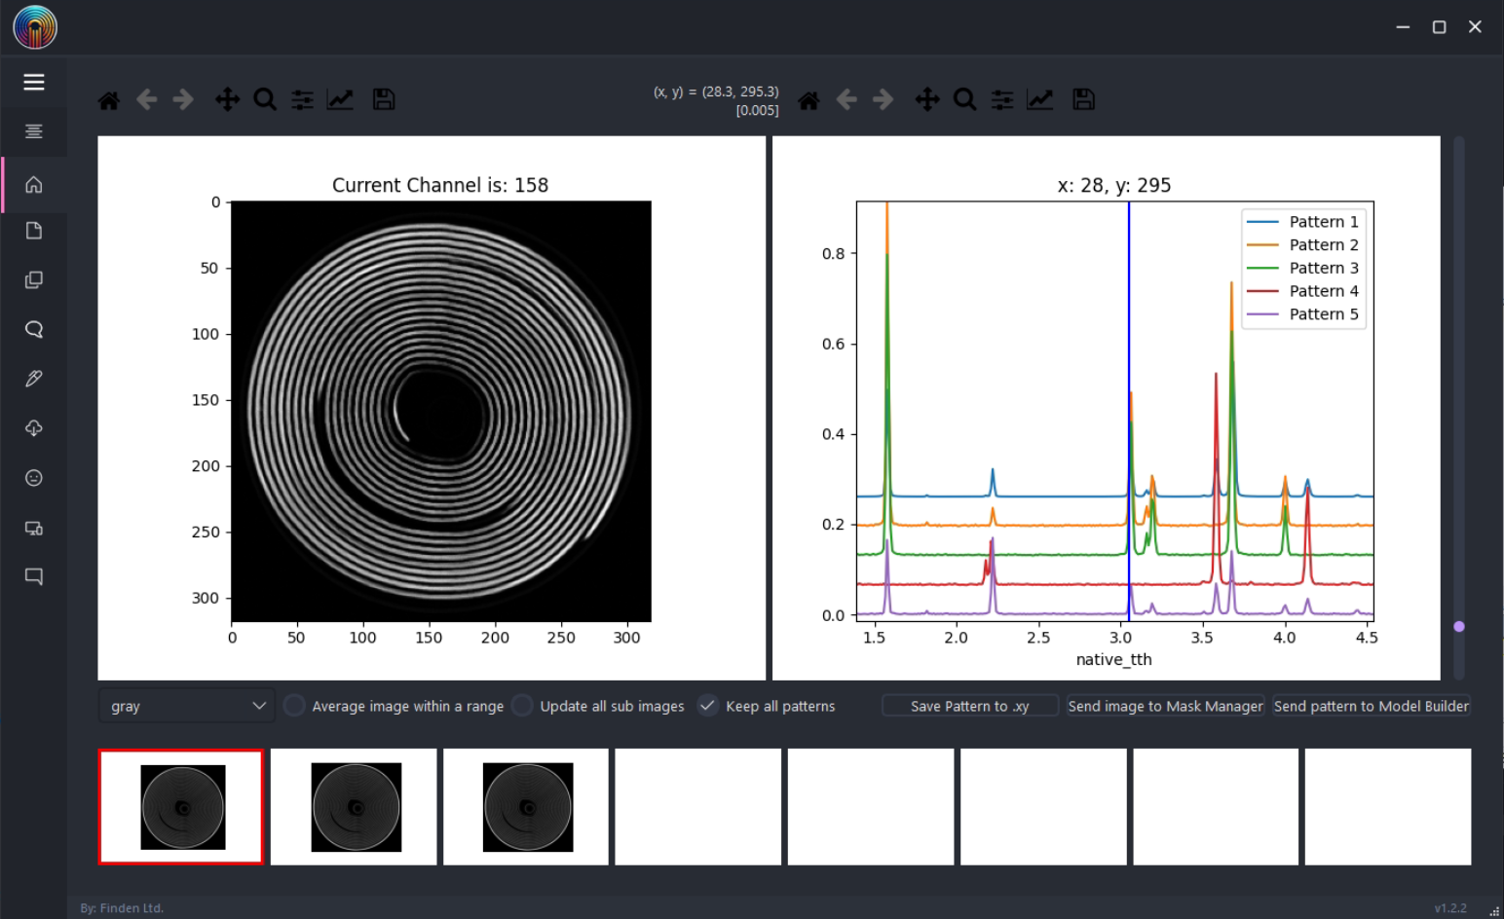The height and width of the screenshot is (919, 1504).
Task: Go to the Home sidebar page
Action: [34, 184]
